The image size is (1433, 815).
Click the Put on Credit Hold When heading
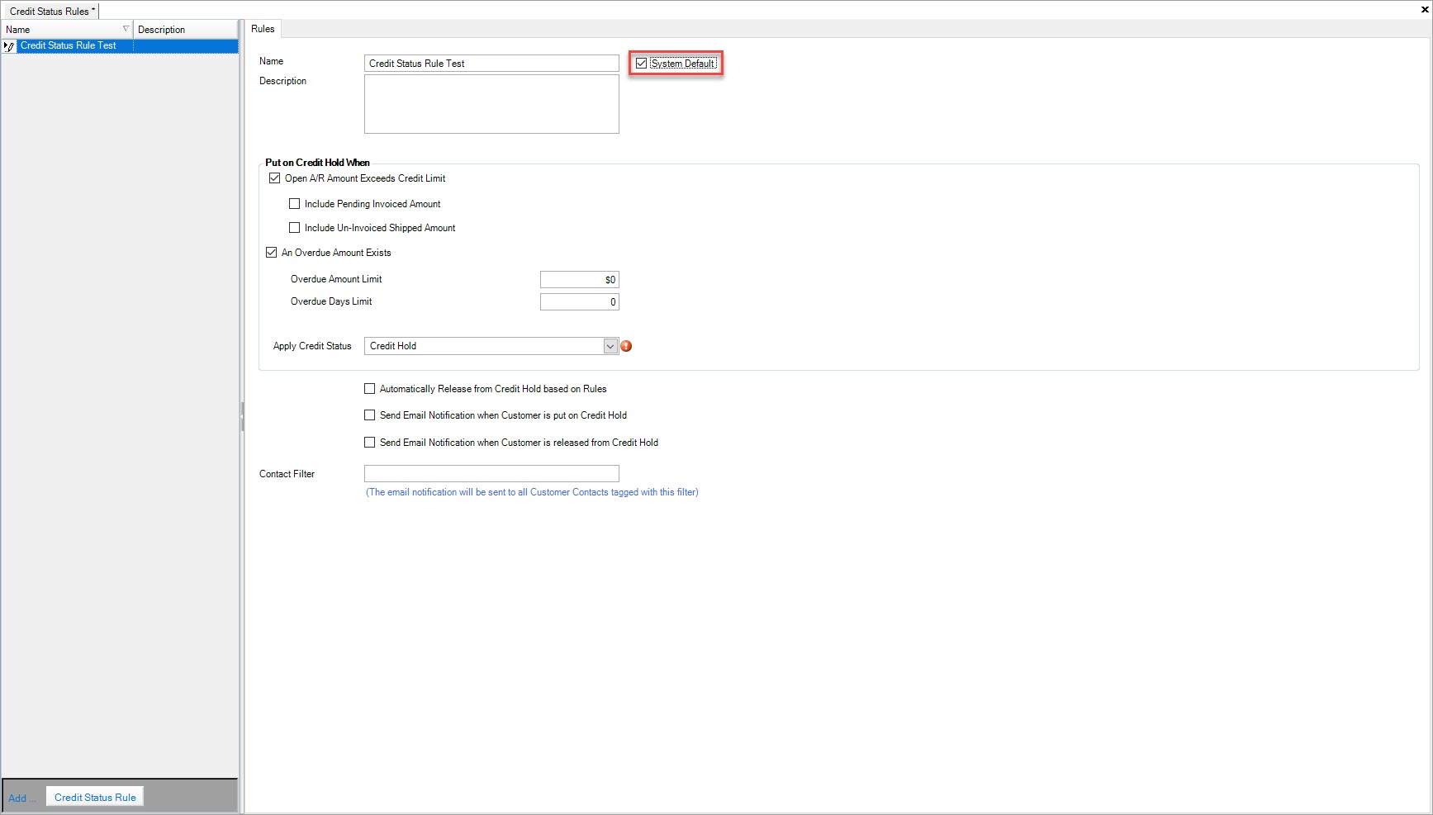coord(317,163)
